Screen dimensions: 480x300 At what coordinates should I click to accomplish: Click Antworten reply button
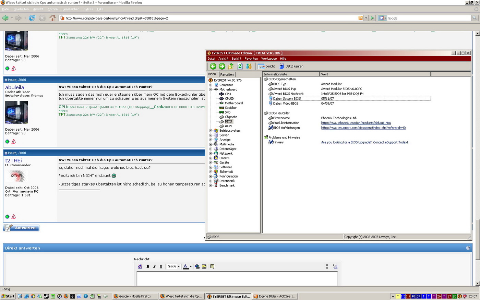pyautogui.click(x=21, y=228)
